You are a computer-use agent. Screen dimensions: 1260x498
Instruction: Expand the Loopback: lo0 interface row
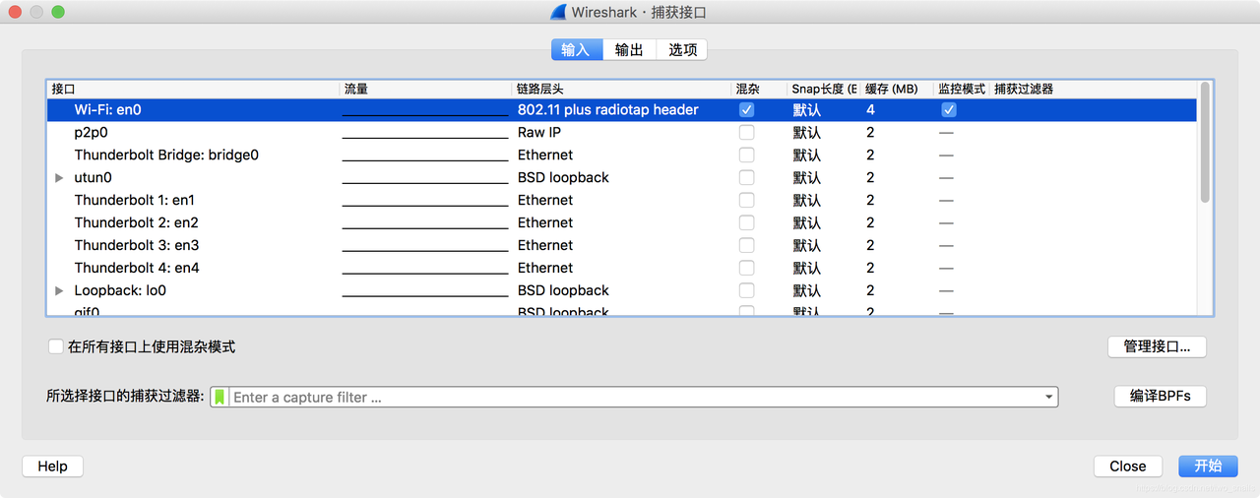tap(59, 291)
